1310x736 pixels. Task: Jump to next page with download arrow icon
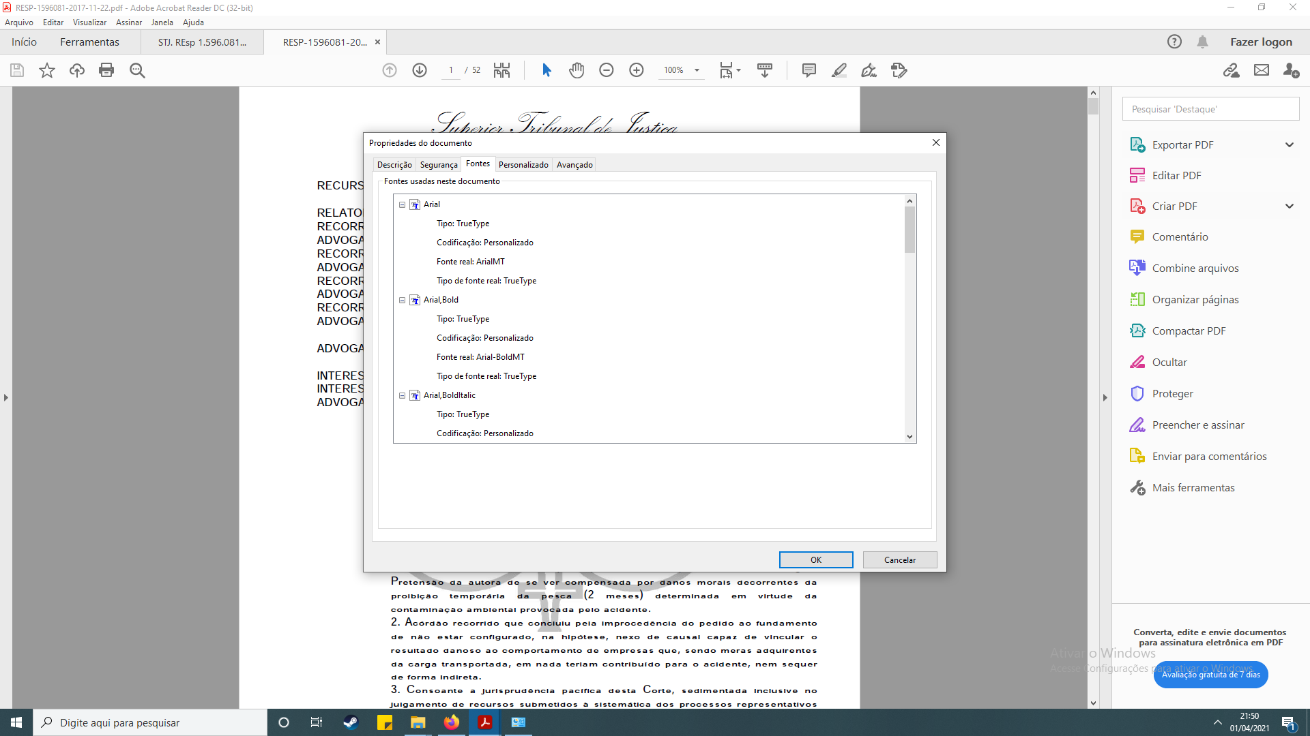(x=420, y=70)
